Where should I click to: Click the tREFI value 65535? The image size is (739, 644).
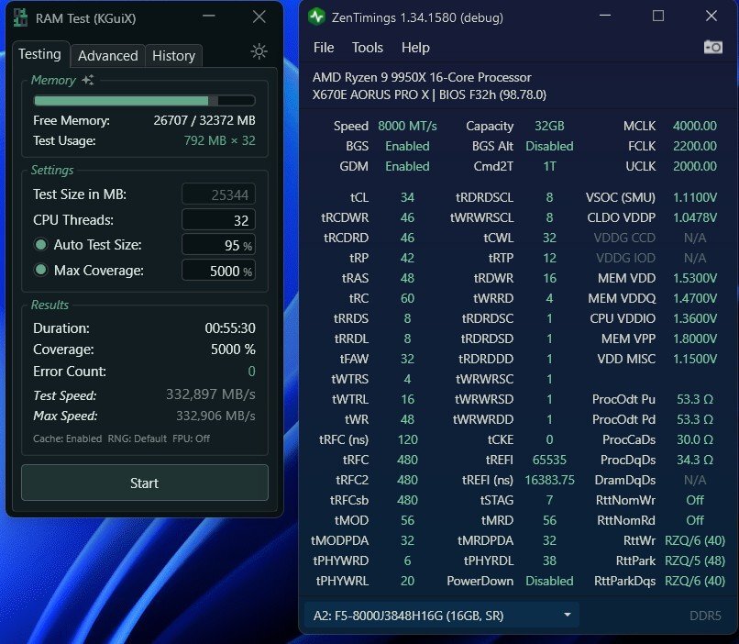[549, 460]
